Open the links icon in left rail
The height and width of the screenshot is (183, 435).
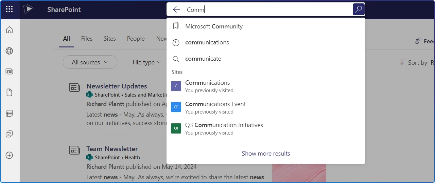pyautogui.click(x=10, y=134)
